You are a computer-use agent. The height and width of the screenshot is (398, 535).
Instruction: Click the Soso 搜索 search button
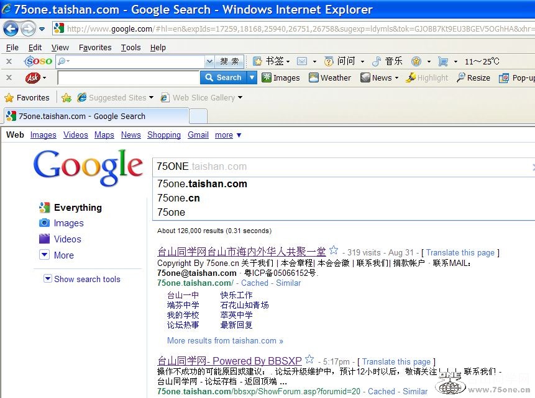[x=230, y=61]
